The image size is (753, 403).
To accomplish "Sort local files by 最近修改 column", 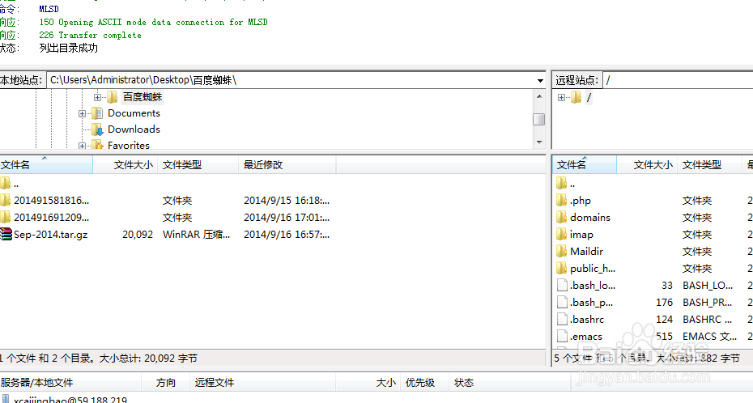I will point(287,164).
